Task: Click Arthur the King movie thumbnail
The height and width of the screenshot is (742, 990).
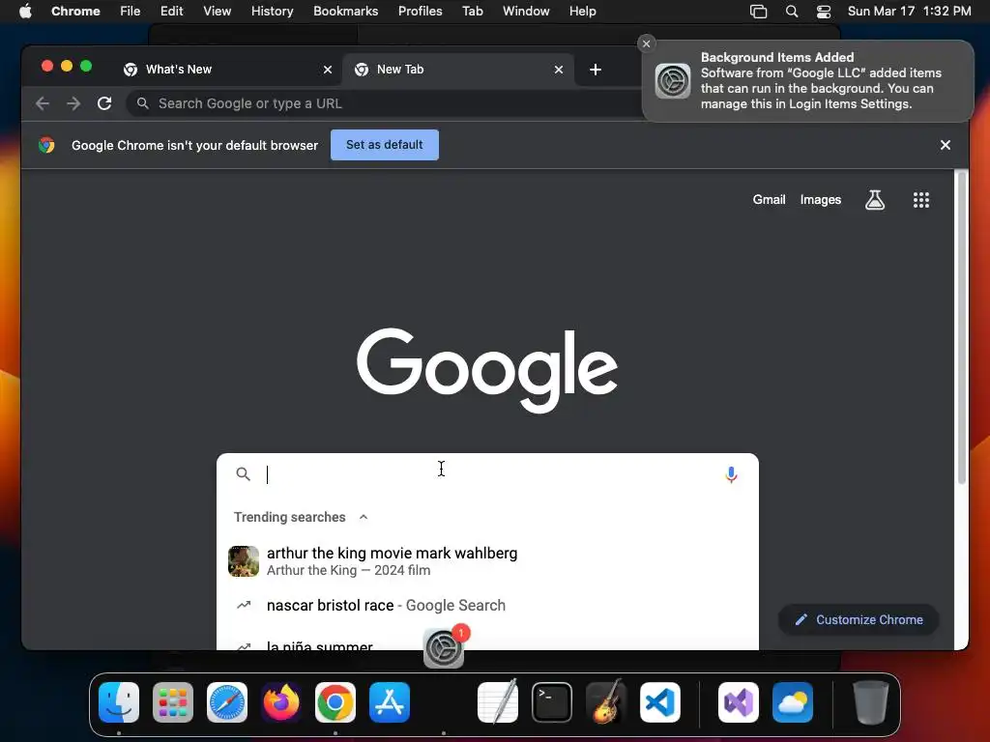Action: click(x=244, y=561)
